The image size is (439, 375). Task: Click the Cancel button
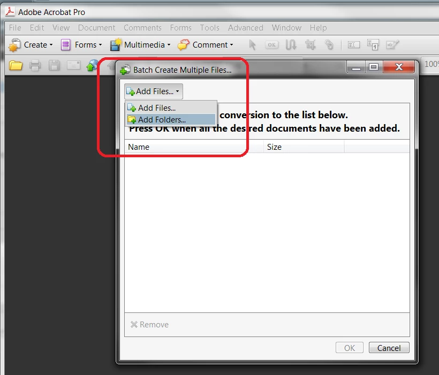[x=389, y=348]
